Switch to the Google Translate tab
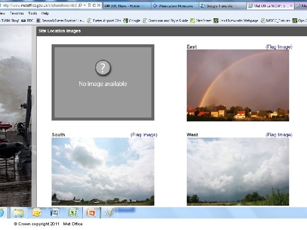Screen dimensions: 307x230 [x=223, y=6]
